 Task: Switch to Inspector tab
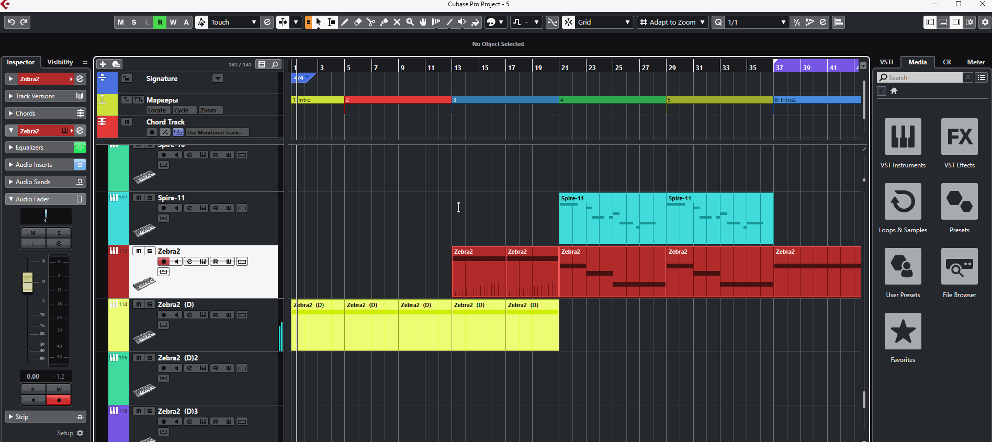[20, 62]
